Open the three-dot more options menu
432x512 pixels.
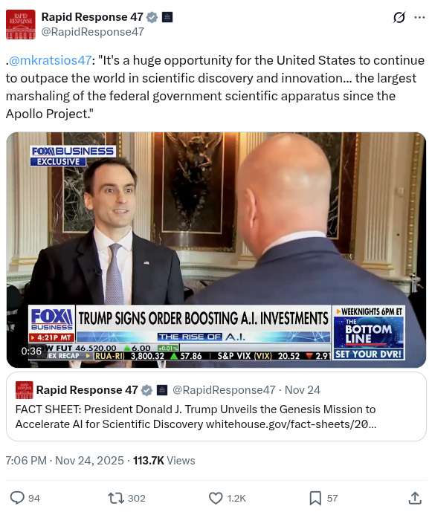[419, 17]
